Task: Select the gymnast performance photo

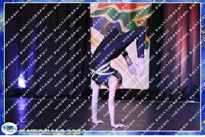Action: point(102,67)
